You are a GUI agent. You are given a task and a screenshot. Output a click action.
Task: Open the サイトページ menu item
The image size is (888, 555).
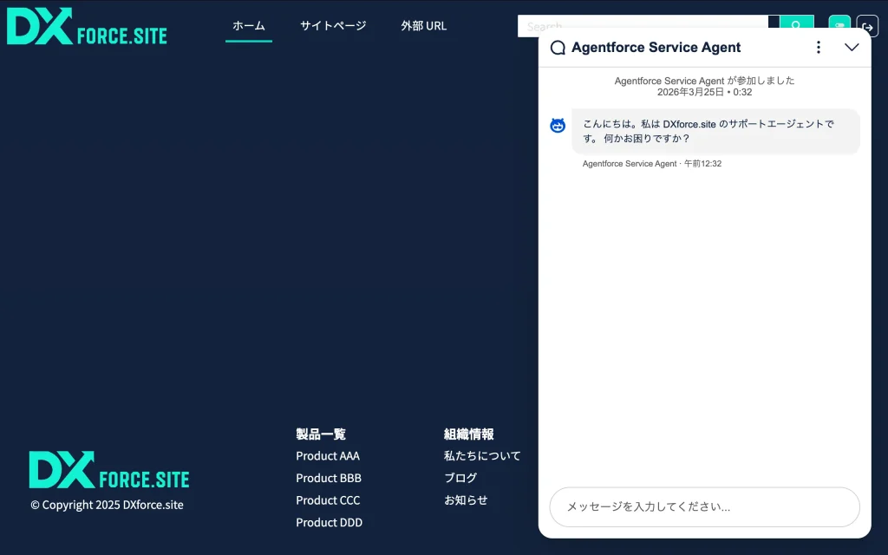(333, 26)
